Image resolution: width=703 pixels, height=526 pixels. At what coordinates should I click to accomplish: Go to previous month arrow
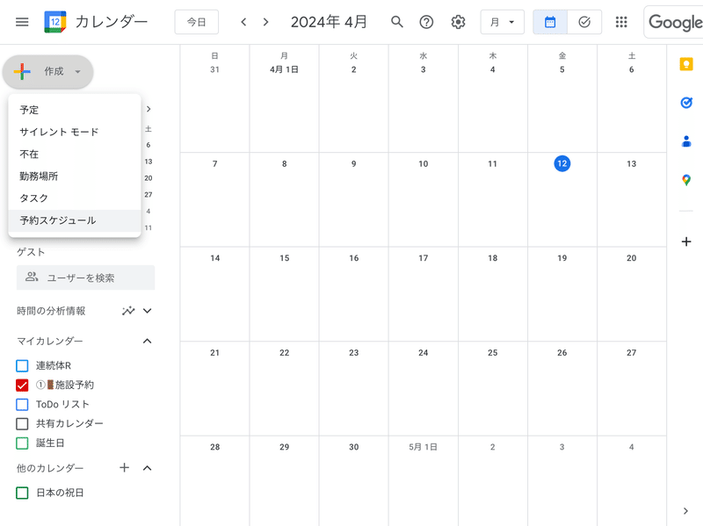(243, 22)
